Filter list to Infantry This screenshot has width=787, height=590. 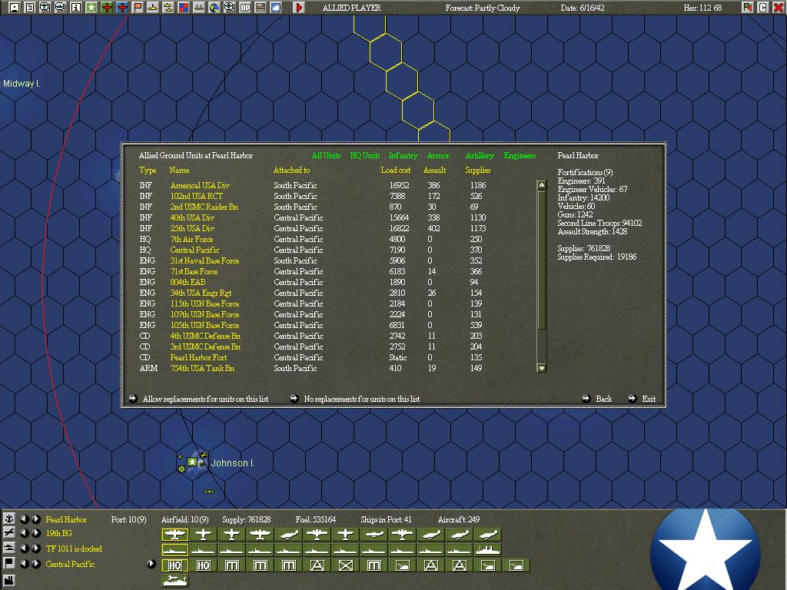403,155
